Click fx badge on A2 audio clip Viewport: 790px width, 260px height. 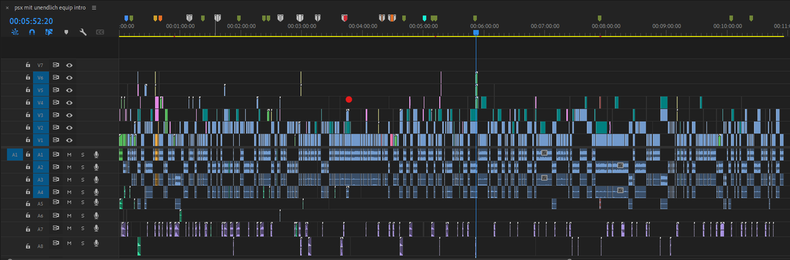coord(619,165)
